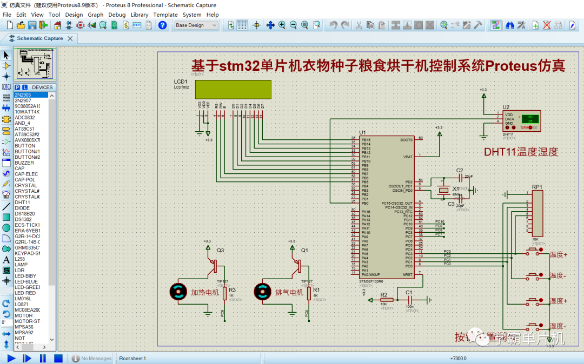The width and height of the screenshot is (584, 364).
Task: Create a new project document
Action: click(10, 25)
